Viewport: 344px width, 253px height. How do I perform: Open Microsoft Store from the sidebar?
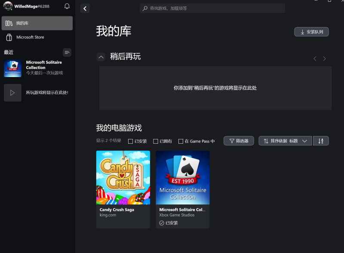37,37
